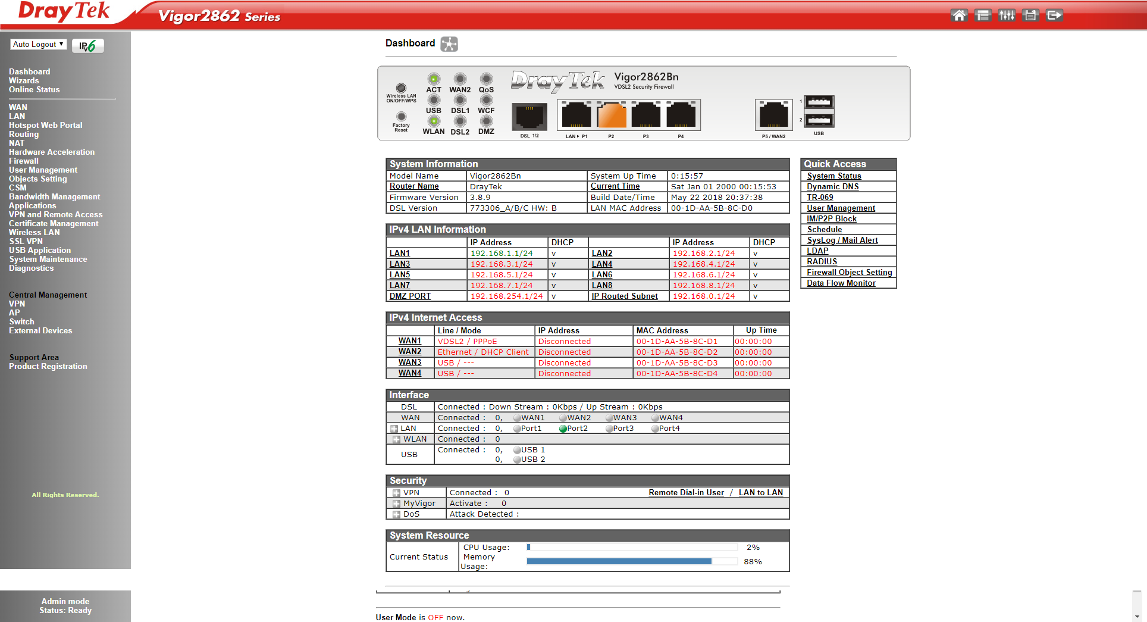Click LAN port P4 on router image
Image resolution: width=1147 pixels, height=622 pixels.
tap(681, 115)
